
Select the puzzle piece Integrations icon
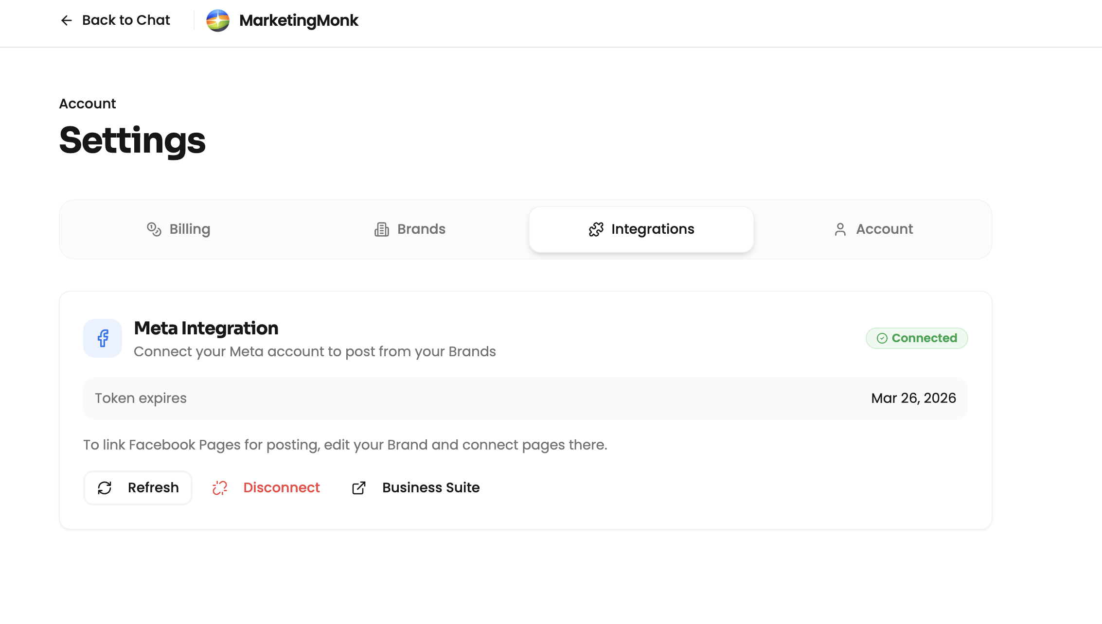[x=596, y=229]
